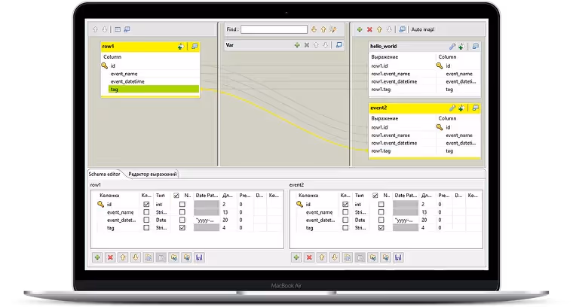Add a column to the event2 schema
Viewport: 573px width, 307px height.
click(x=296, y=257)
